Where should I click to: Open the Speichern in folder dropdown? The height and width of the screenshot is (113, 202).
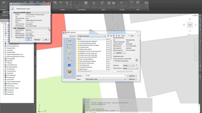pos(91,36)
